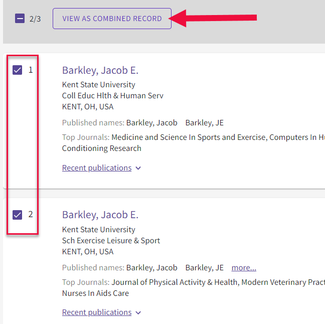325x324 pixels.
Task: Click Coll Educ Hlth & Human Serv text
Action: [x=112, y=96]
